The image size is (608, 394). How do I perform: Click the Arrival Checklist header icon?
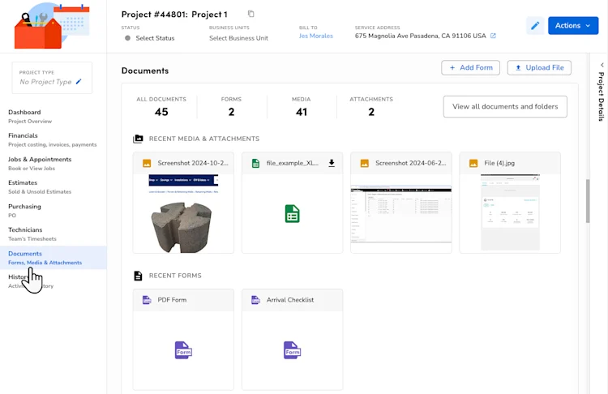point(255,300)
